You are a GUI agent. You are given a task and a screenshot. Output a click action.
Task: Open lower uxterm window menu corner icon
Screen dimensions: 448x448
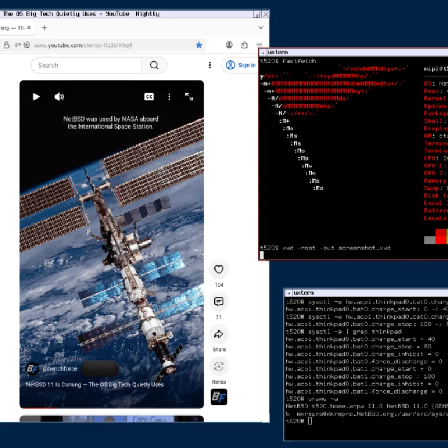pos(288,293)
